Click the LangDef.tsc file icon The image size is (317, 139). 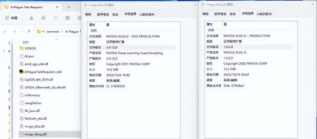point(22,103)
